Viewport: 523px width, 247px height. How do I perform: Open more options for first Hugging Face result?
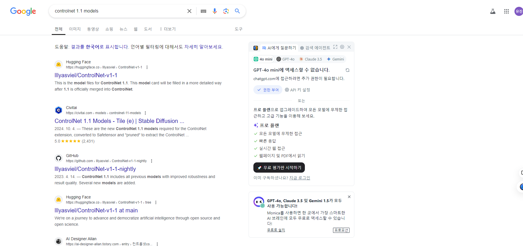(x=147, y=67)
